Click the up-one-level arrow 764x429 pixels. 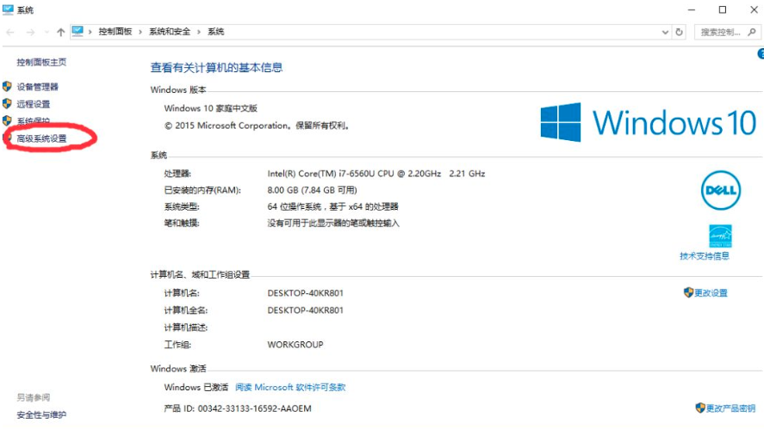(60, 32)
